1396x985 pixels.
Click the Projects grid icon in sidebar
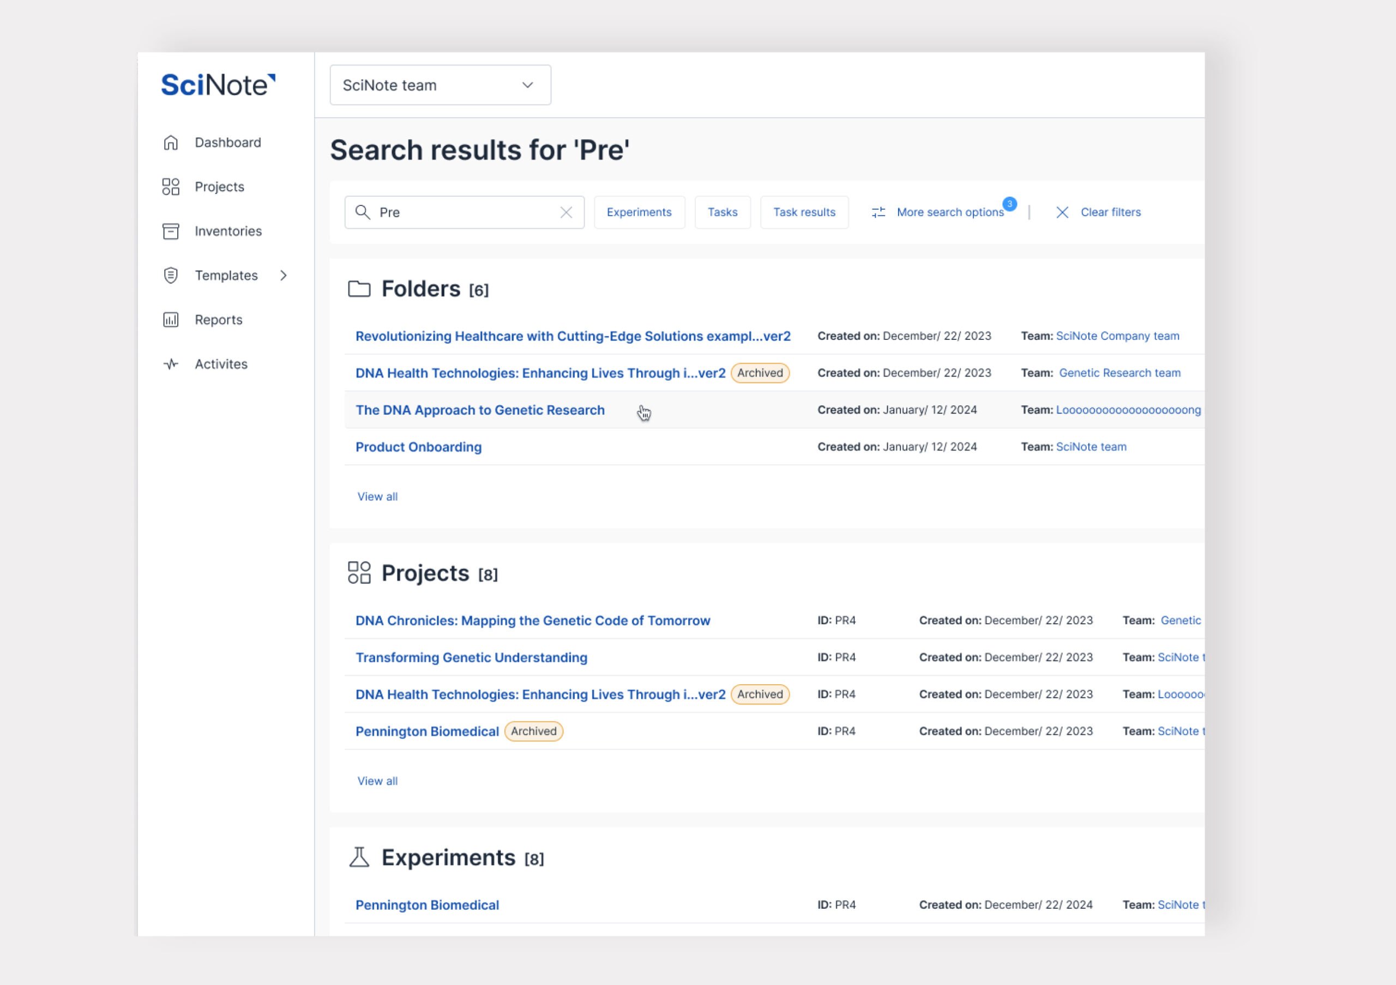point(171,186)
